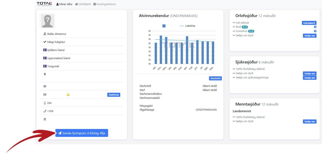Click the profile picture placeholder
This screenshot has height=163, width=322.
(47, 21)
